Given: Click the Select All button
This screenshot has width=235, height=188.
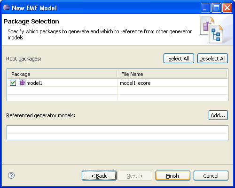Looking at the screenshot, I should [179, 59].
